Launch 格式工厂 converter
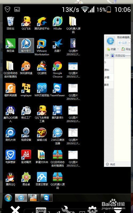The image size is (133, 213). coord(26,112)
